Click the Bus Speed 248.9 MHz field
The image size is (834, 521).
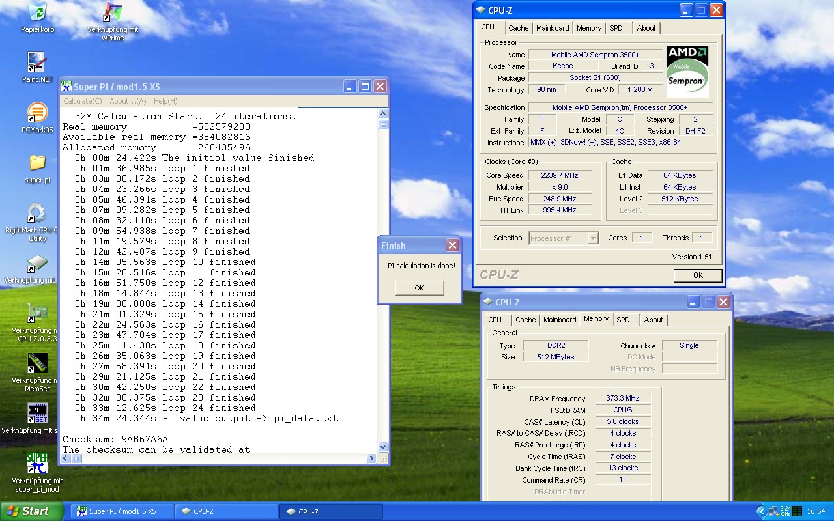(x=560, y=199)
